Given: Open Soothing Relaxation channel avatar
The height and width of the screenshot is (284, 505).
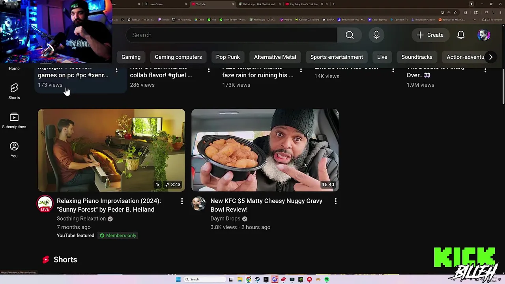Looking at the screenshot, I should pyautogui.click(x=45, y=204).
